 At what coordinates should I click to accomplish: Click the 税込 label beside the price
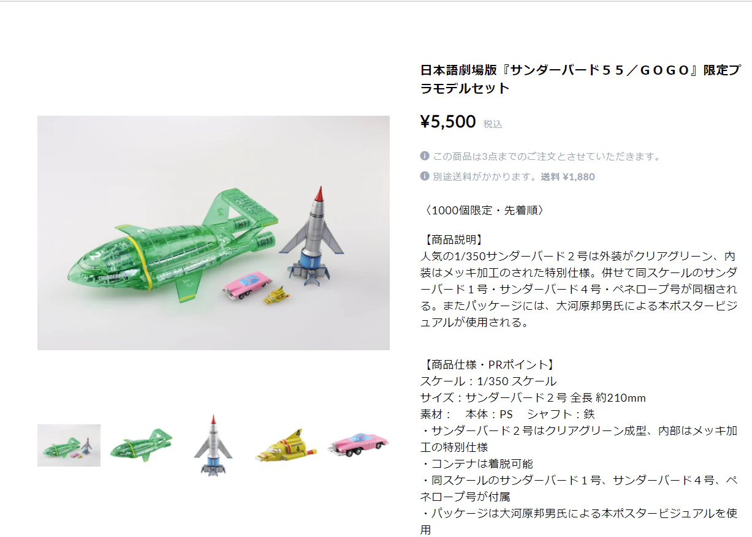coord(493,124)
